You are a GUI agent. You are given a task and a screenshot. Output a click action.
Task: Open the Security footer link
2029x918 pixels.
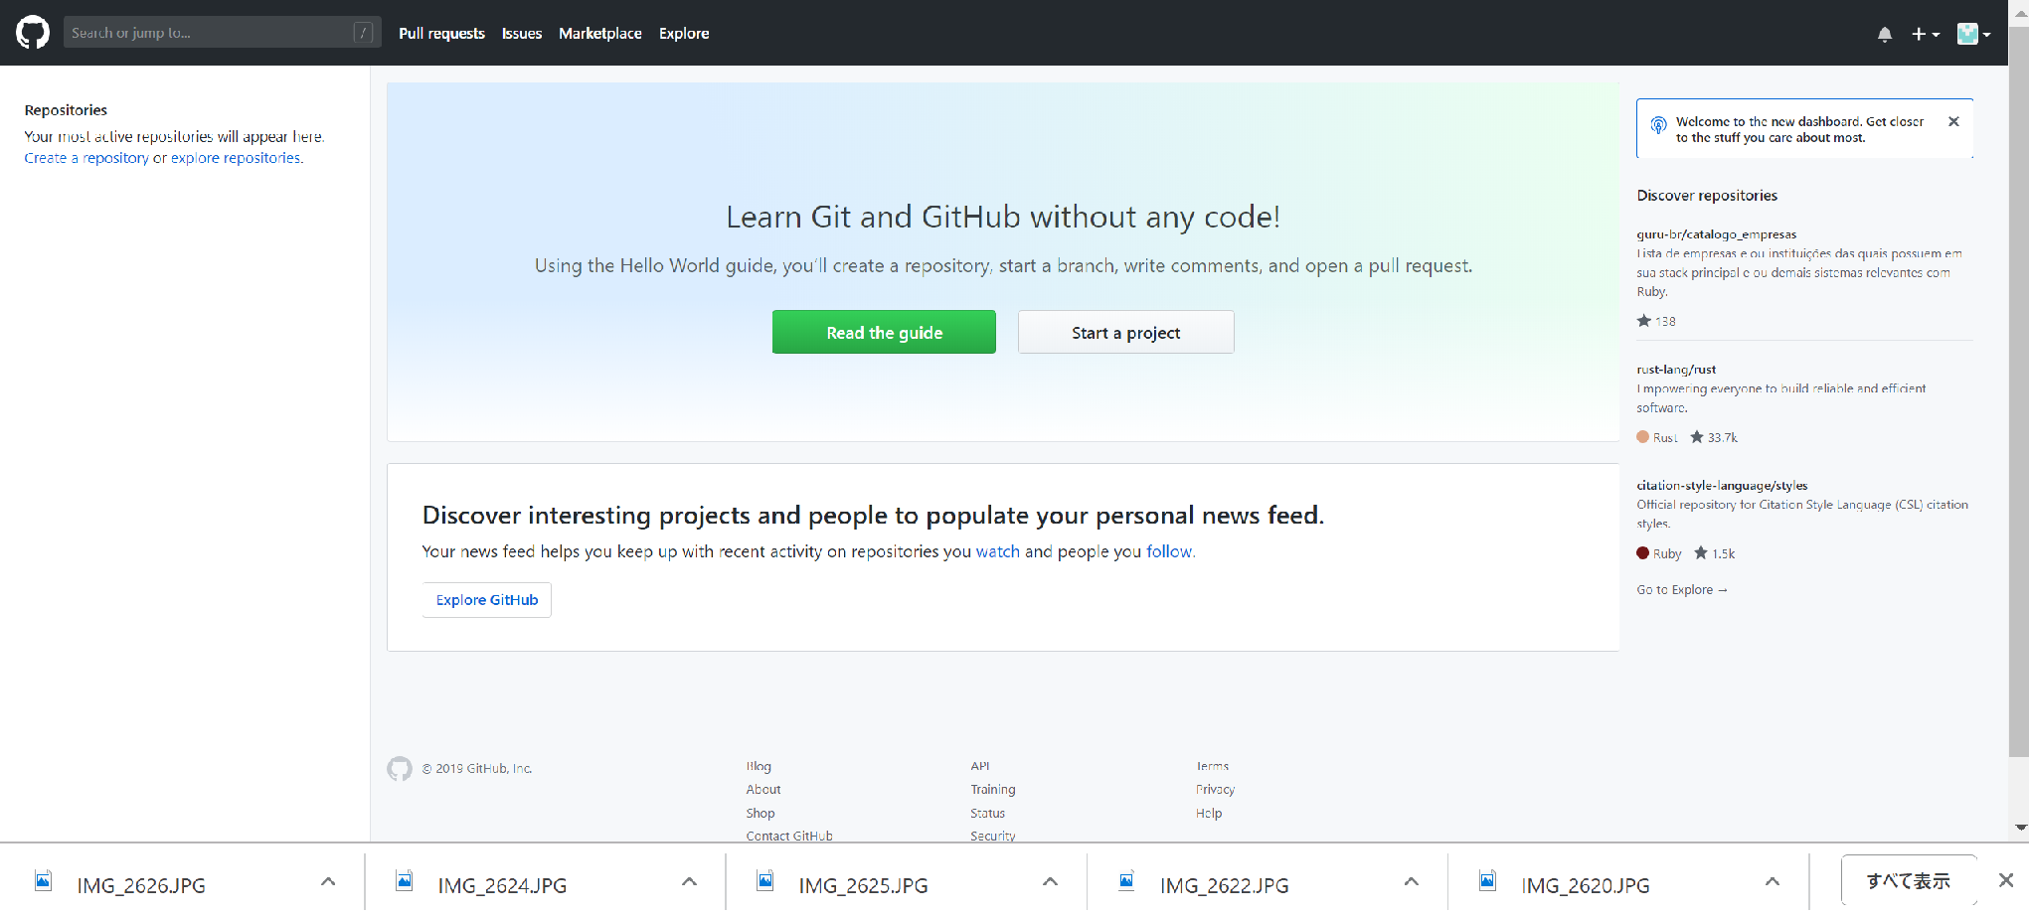pos(993,837)
